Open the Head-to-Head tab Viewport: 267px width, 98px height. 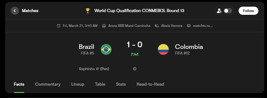(x=150, y=84)
